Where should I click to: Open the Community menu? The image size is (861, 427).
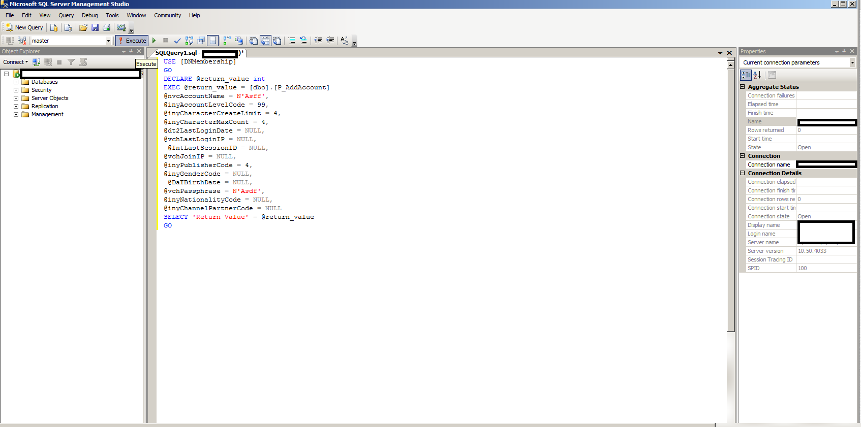(167, 15)
